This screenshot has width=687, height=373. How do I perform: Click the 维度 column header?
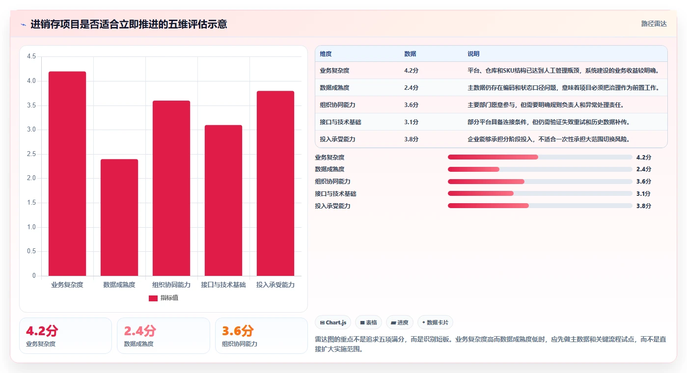pos(326,54)
